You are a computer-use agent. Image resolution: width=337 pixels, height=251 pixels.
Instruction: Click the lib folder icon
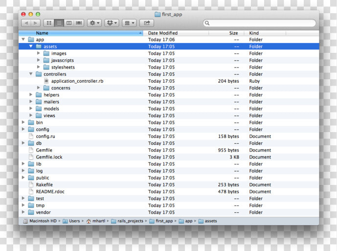pyautogui.click(x=31, y=164)
